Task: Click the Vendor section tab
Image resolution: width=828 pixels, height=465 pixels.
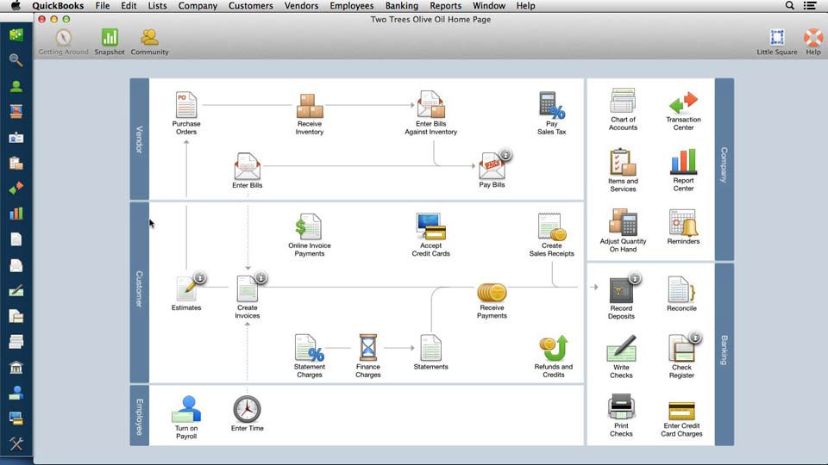Action: 140,139
